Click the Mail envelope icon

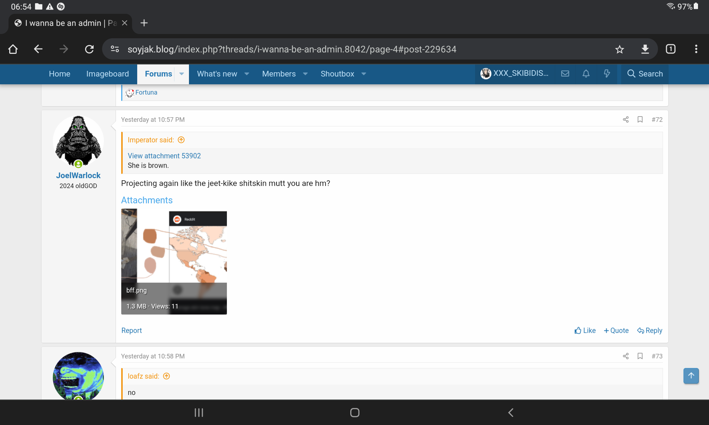[565, 74]
